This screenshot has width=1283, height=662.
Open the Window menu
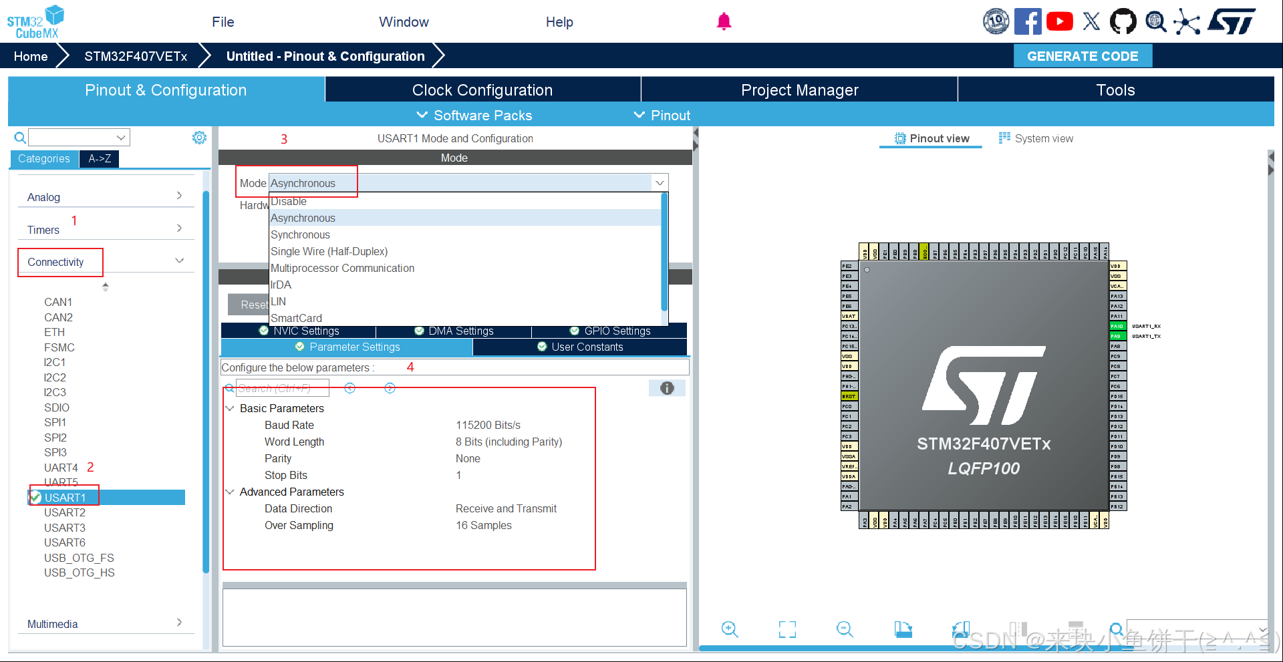[403, 21]
